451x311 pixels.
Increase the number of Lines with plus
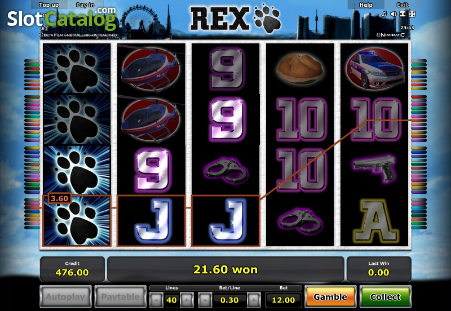(187, 300)
